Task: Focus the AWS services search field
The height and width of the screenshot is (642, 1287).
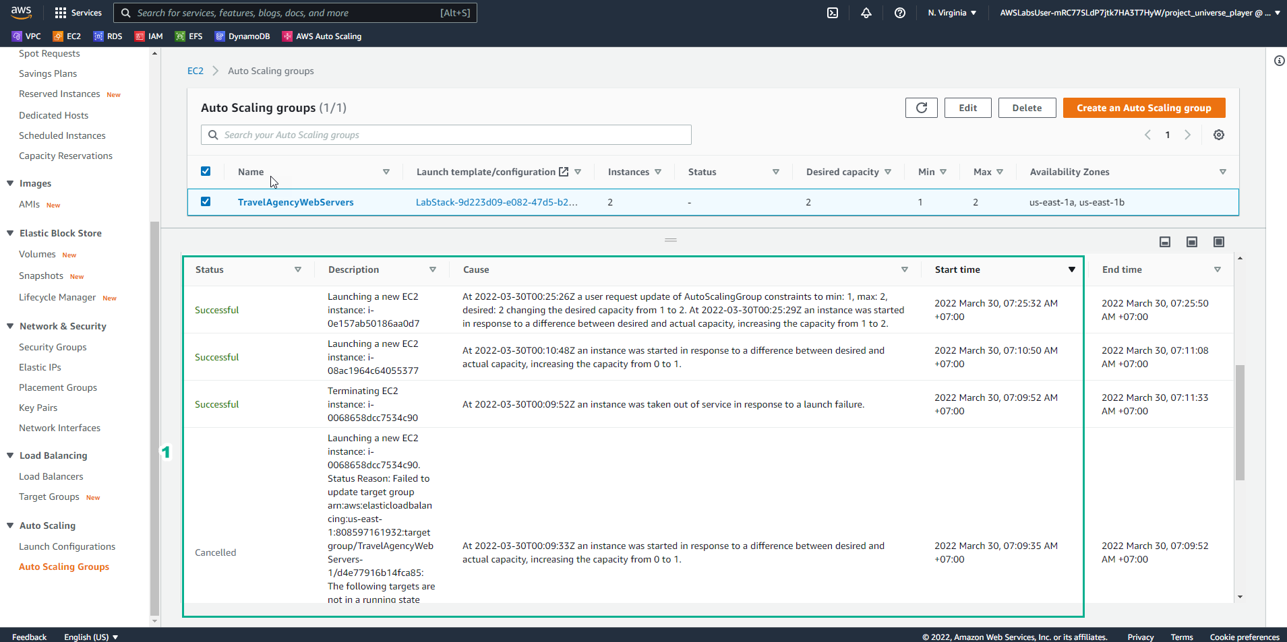Action: (x=295, y=13)
